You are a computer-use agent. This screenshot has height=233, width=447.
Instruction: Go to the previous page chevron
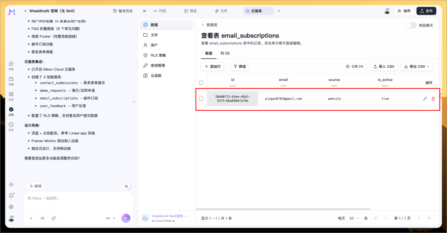pos(386,218)
